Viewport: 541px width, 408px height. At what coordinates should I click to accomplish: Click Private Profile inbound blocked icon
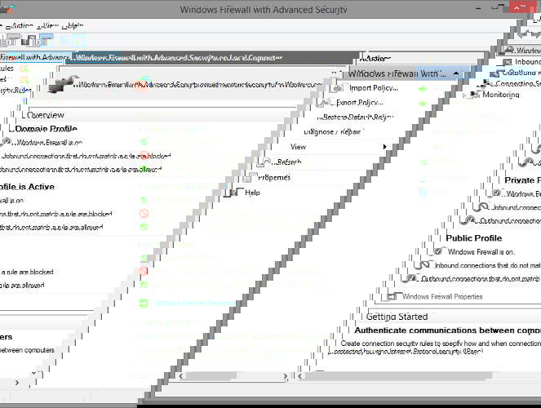[481, 207]
